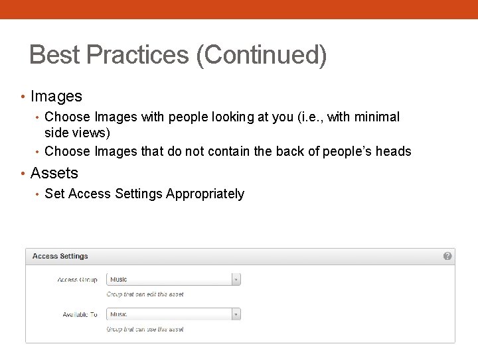Click the Access Group label
The image size is (478, 358).
coord(77,280)
